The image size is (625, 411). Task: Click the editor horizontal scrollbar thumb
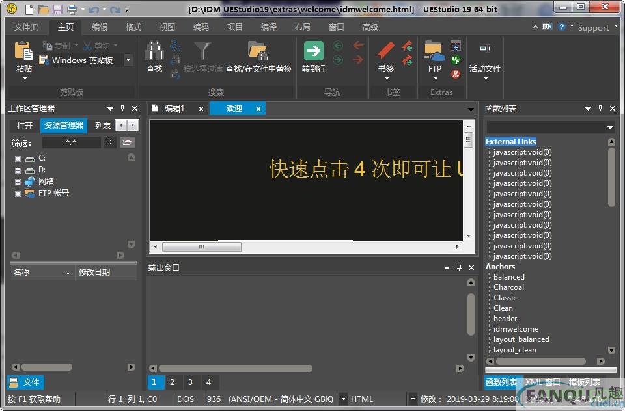pos(202,246)
